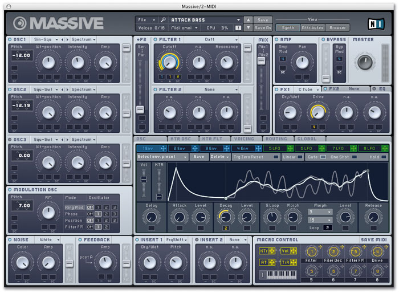
Task: Click OSC2 next wavetable arrow
Action: click(x=67, y=89)
